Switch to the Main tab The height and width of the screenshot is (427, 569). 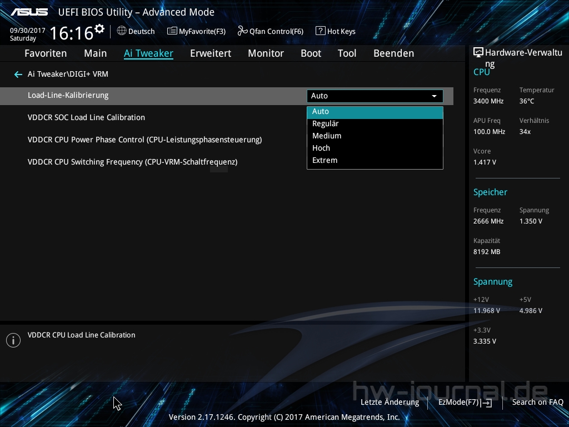tap(96, 53)
